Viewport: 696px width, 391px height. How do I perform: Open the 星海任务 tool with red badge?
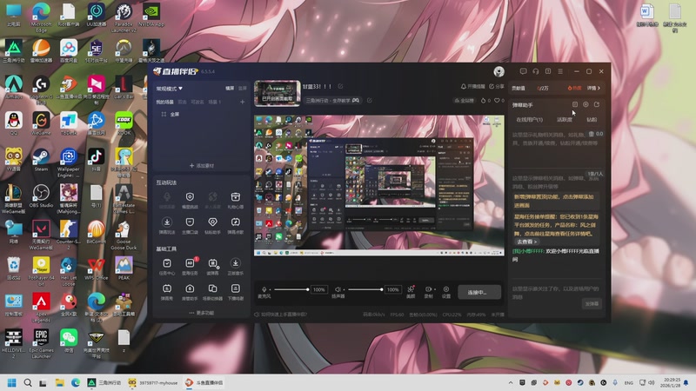point(190,267)
